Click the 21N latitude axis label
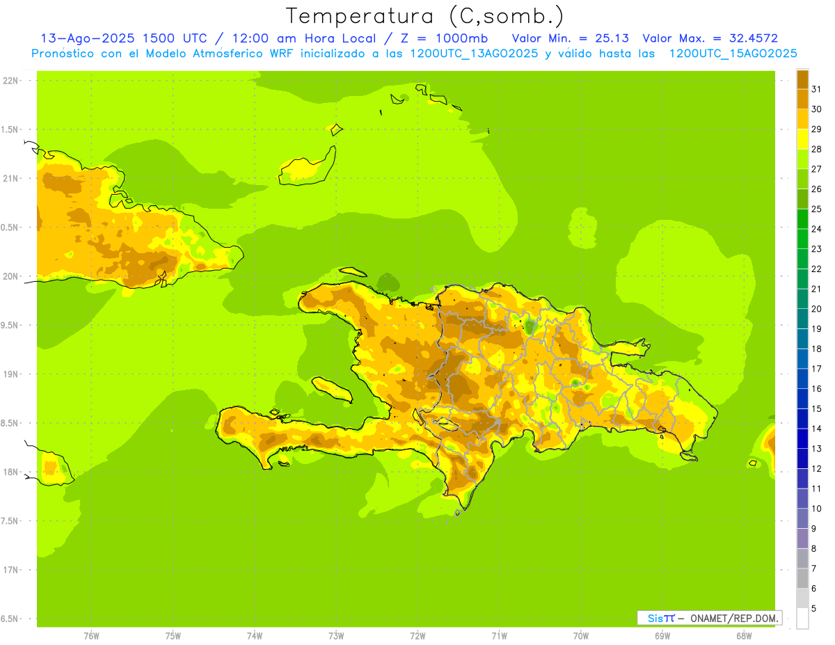Screen dimensions: 835x645 (x=11, y=178)
